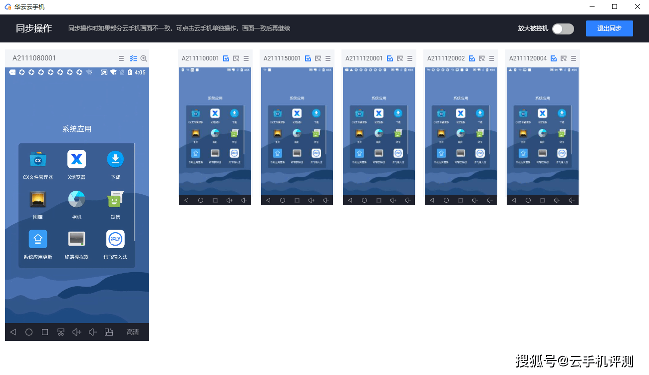Viewport: 649px width, 375px height.
Task: Tap Recent apps square on main phone A2111080001
Action: coord(45,332)
